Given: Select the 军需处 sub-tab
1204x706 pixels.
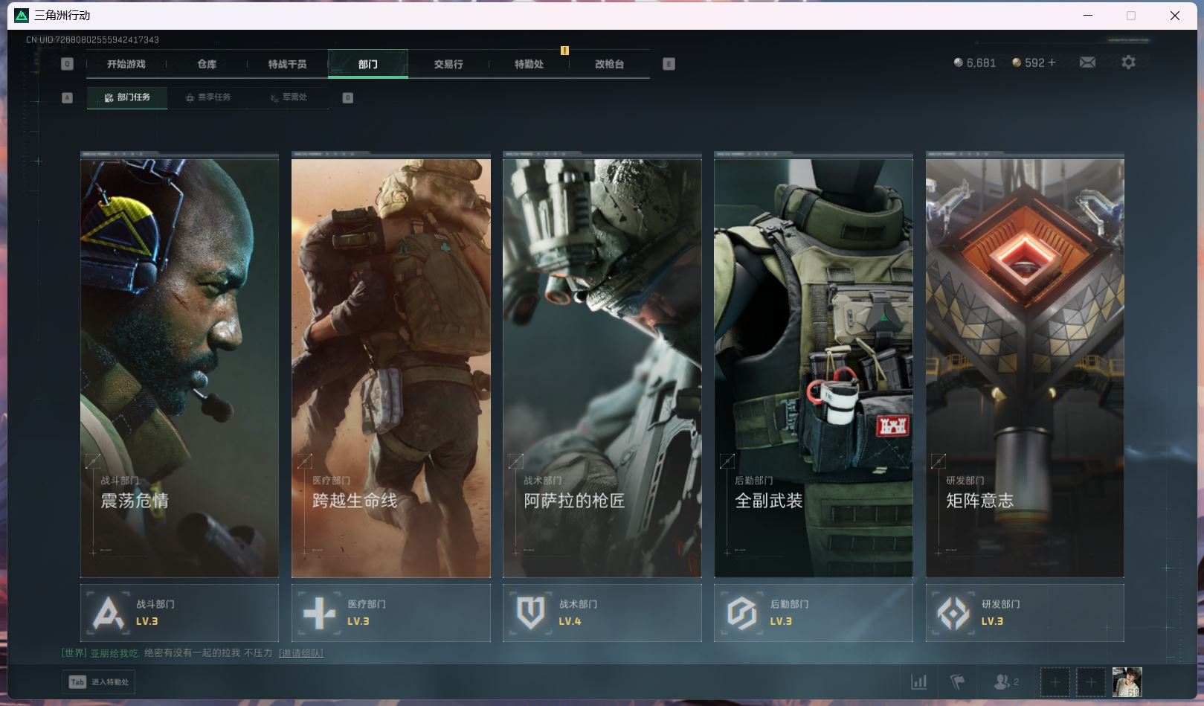Looking at the screenshot, I should click(x=289, y=97).
